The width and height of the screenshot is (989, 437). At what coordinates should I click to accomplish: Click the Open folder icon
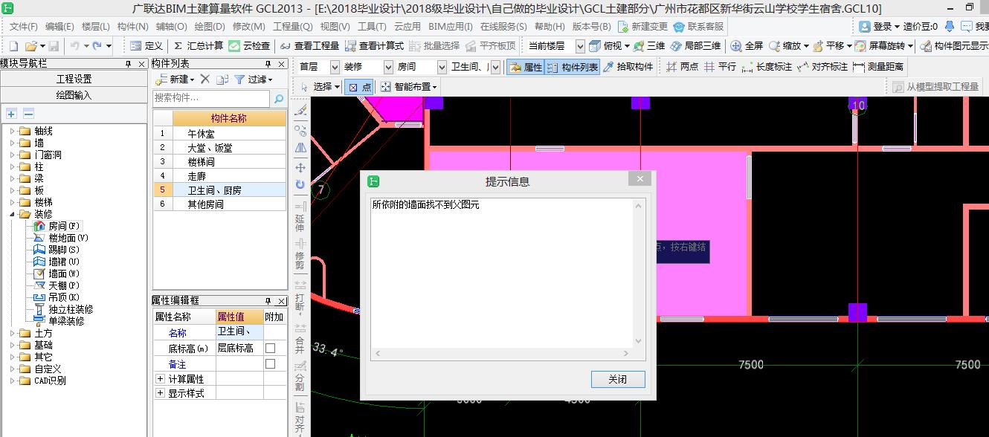(x=30, y=46)
